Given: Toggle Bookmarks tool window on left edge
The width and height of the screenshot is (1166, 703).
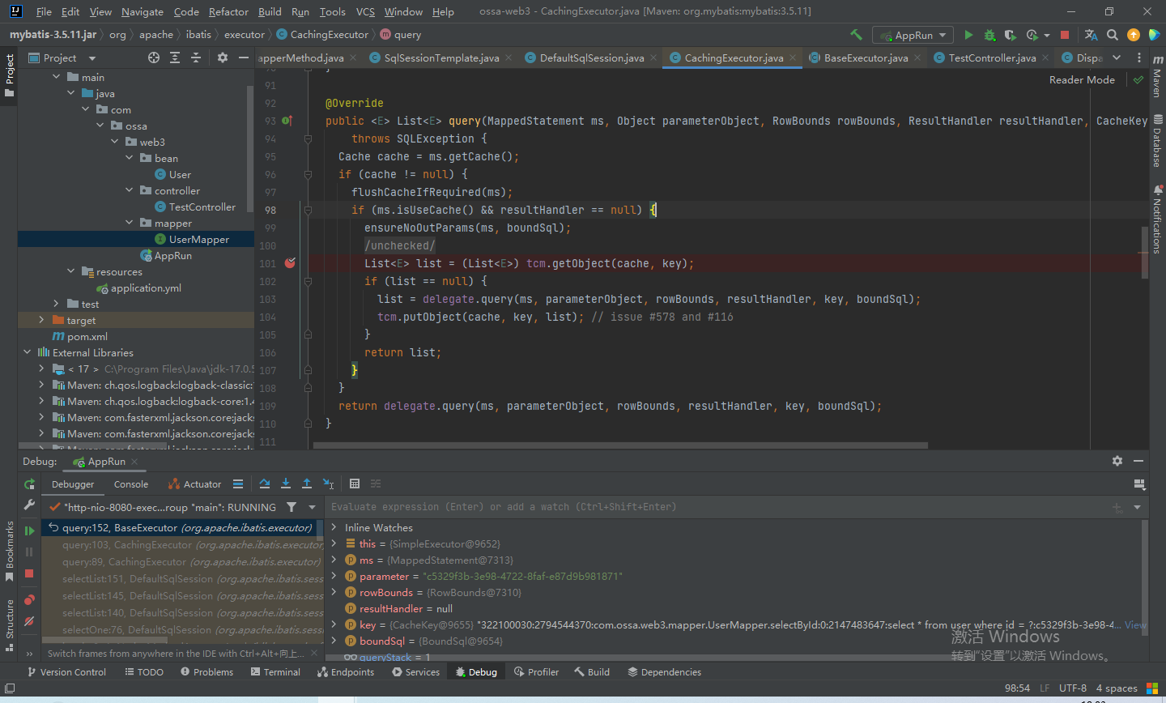Looking at the screenshot, I should 10,552.
